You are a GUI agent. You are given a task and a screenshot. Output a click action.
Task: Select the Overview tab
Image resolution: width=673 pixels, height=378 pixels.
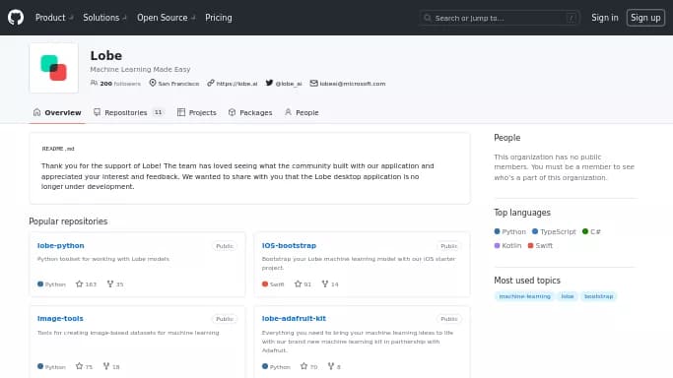[57, 112]
